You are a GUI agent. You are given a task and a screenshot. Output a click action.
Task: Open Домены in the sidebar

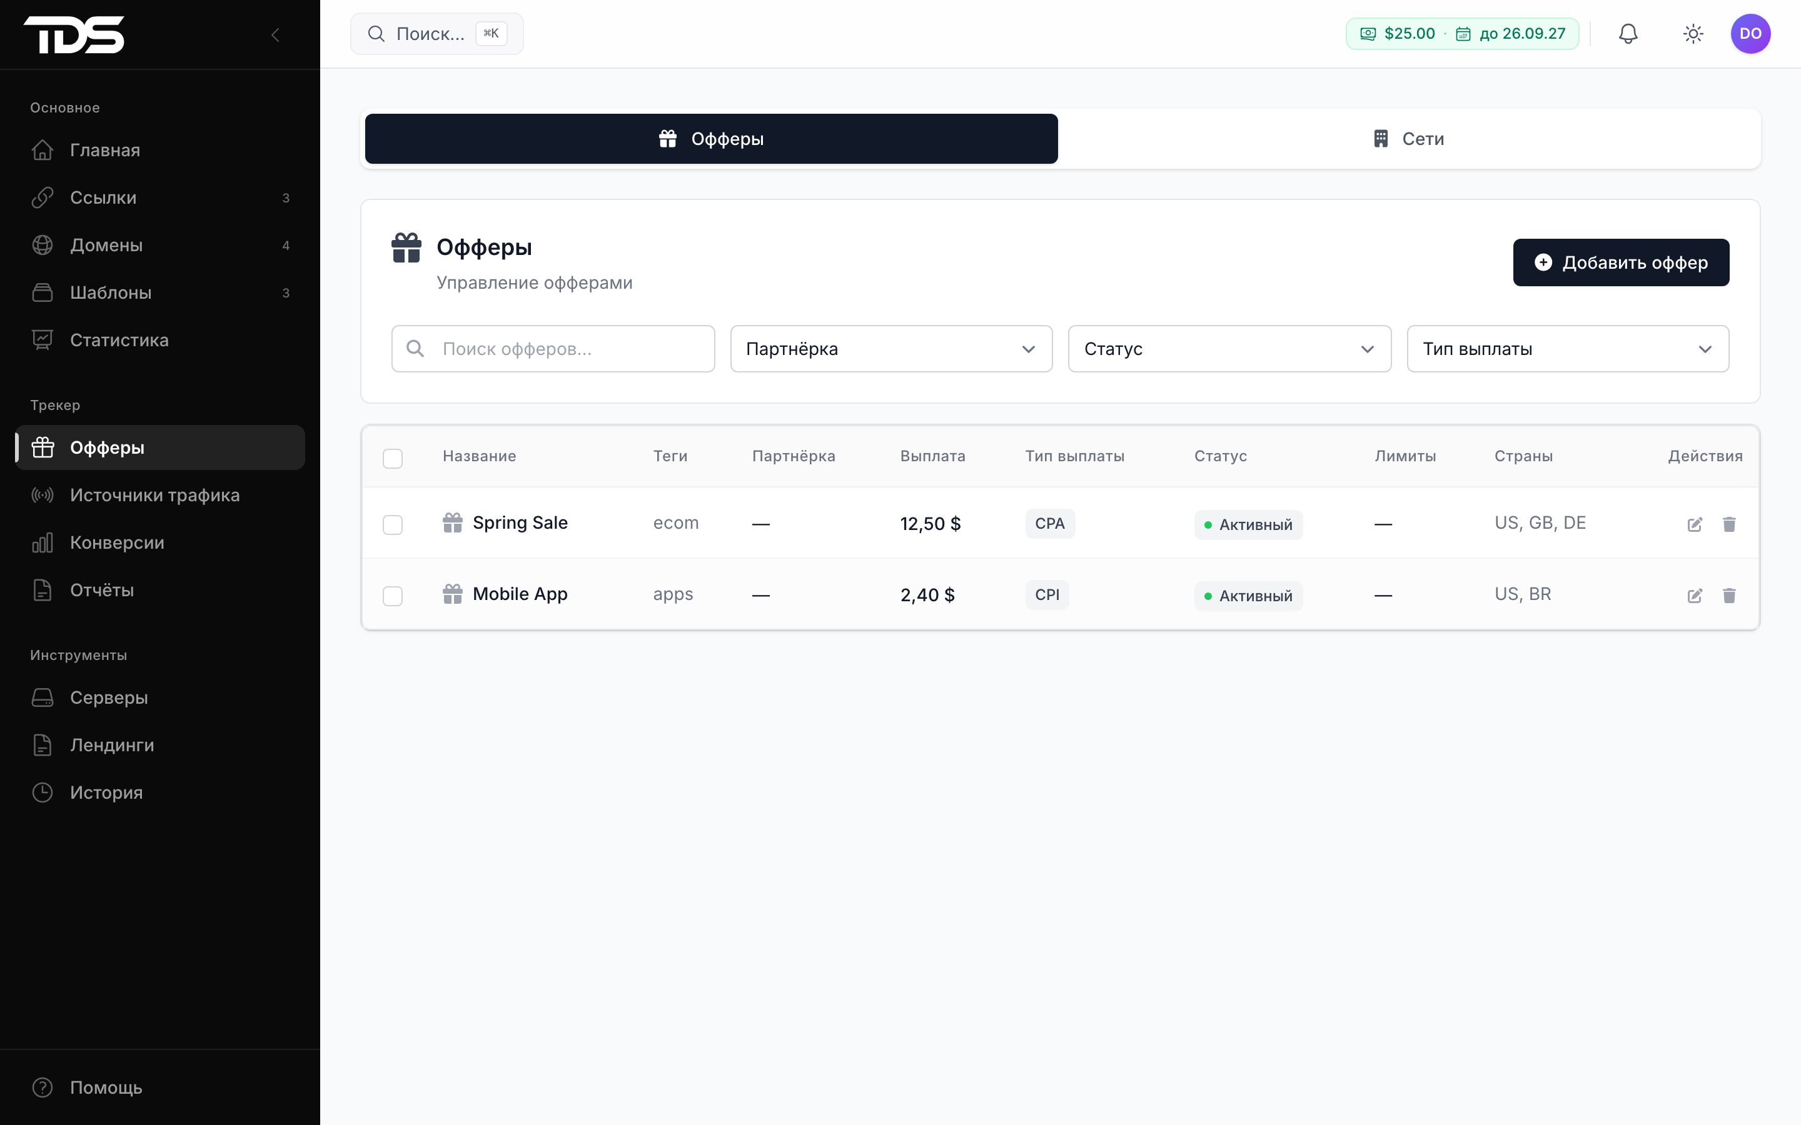(x=160, y=246)
